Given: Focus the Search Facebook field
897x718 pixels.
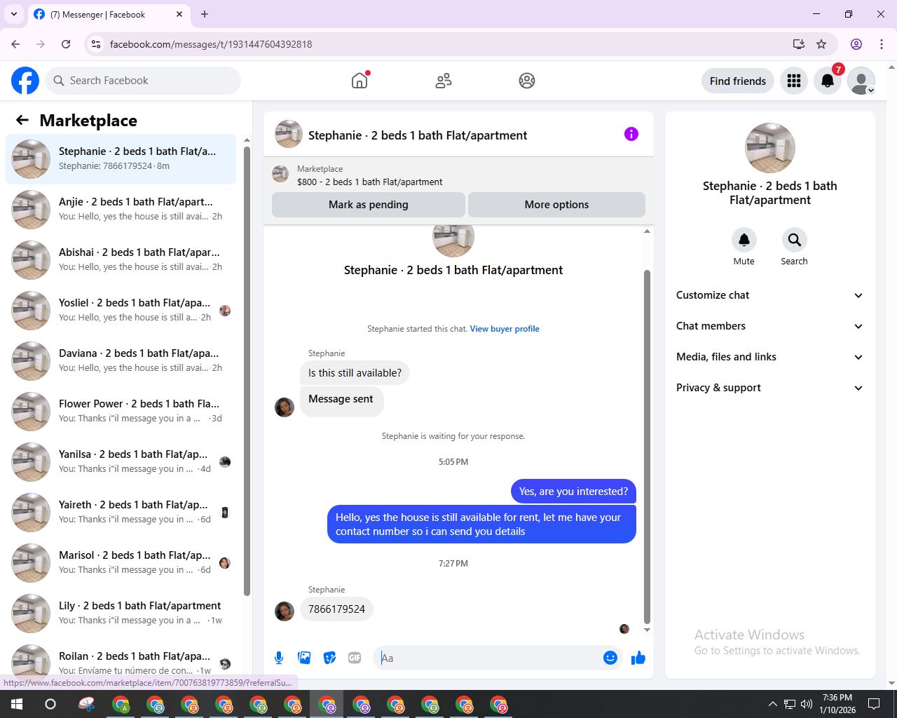Looking at the screenshot, I should click(143, 81).
